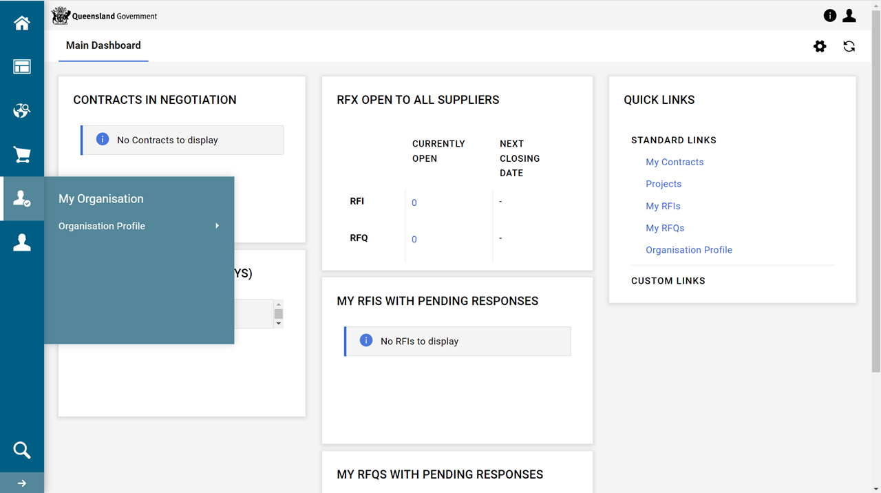Image resolution: width=881 pixels, height=493 pixels.
Task: Click the My Organisation sidebar icon
Action: 22,199
